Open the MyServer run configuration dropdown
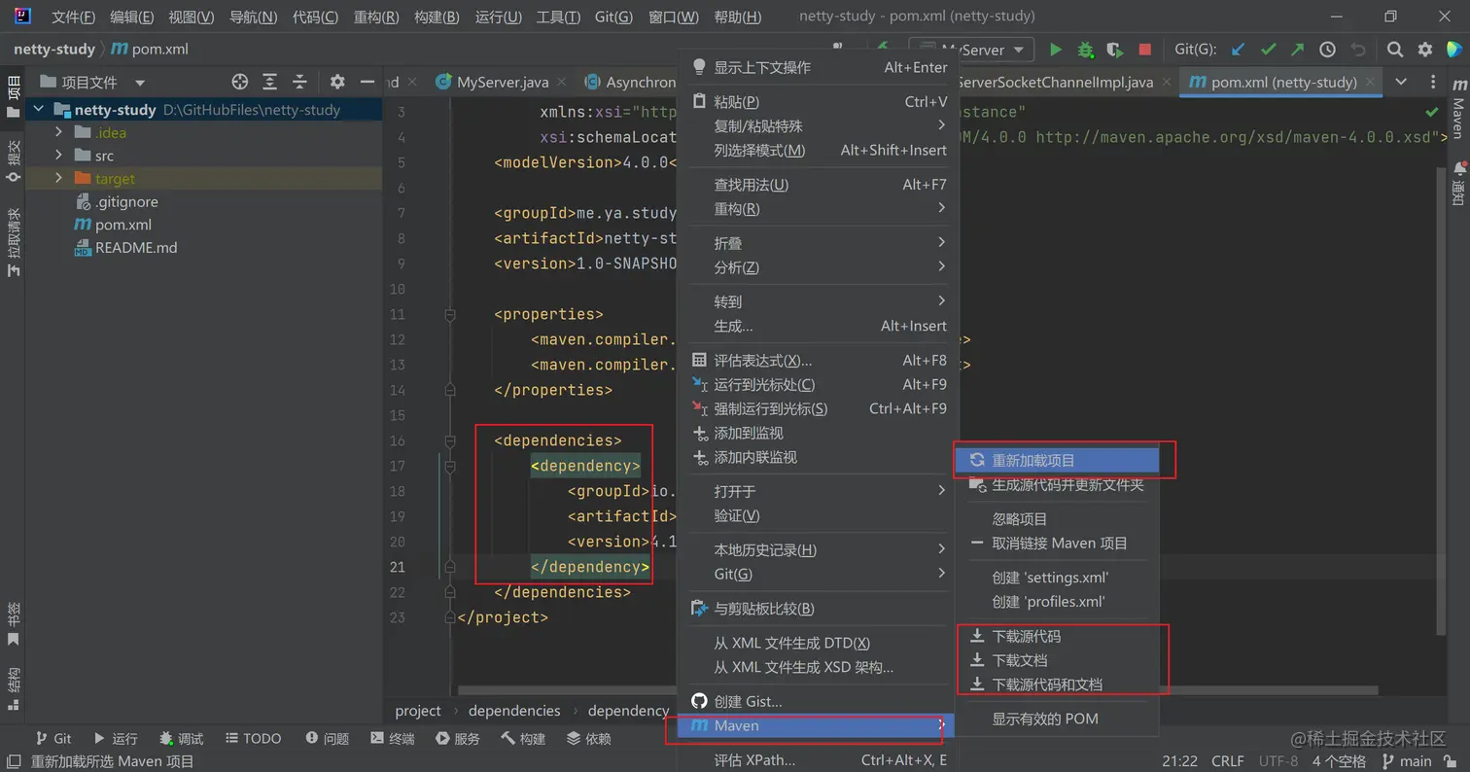 click(x=972, y=50)
